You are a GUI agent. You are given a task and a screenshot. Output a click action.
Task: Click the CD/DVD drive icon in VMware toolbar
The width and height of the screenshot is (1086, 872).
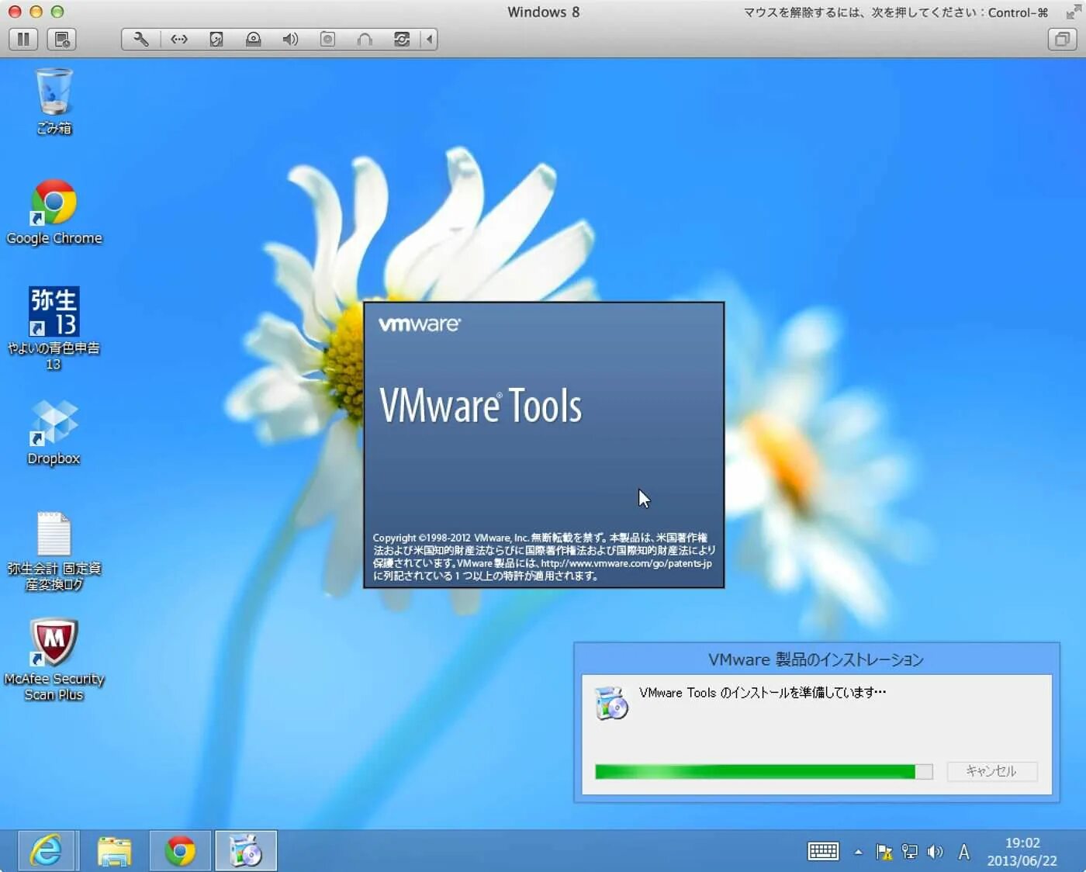254,39
